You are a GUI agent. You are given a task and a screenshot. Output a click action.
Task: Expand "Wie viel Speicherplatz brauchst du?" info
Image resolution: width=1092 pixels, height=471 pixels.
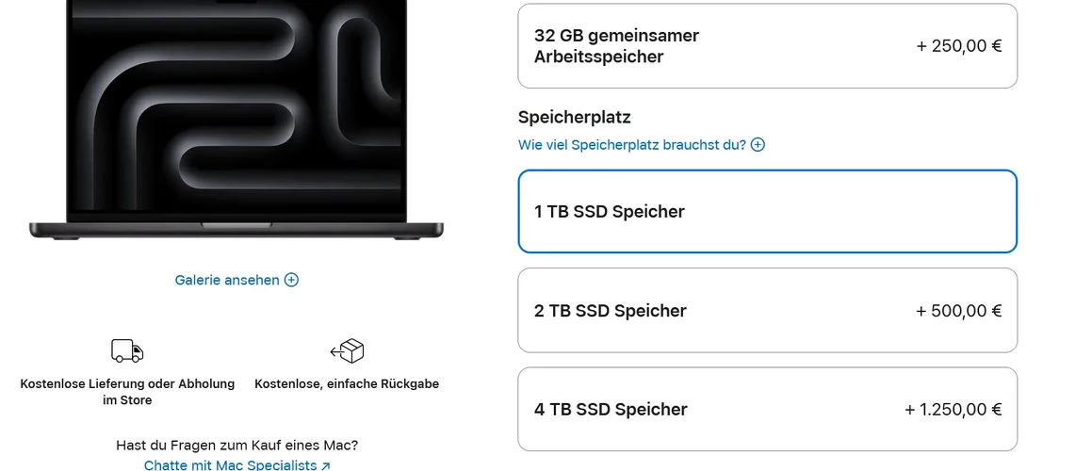pyautogui.click(x=631, y=145)
